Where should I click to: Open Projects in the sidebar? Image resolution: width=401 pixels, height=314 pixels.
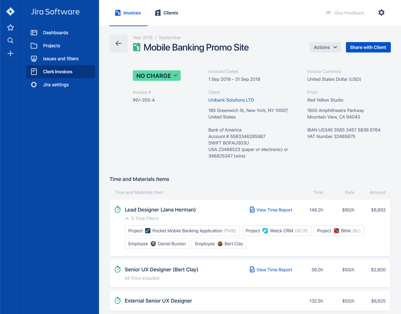click(x=61, y=46)
